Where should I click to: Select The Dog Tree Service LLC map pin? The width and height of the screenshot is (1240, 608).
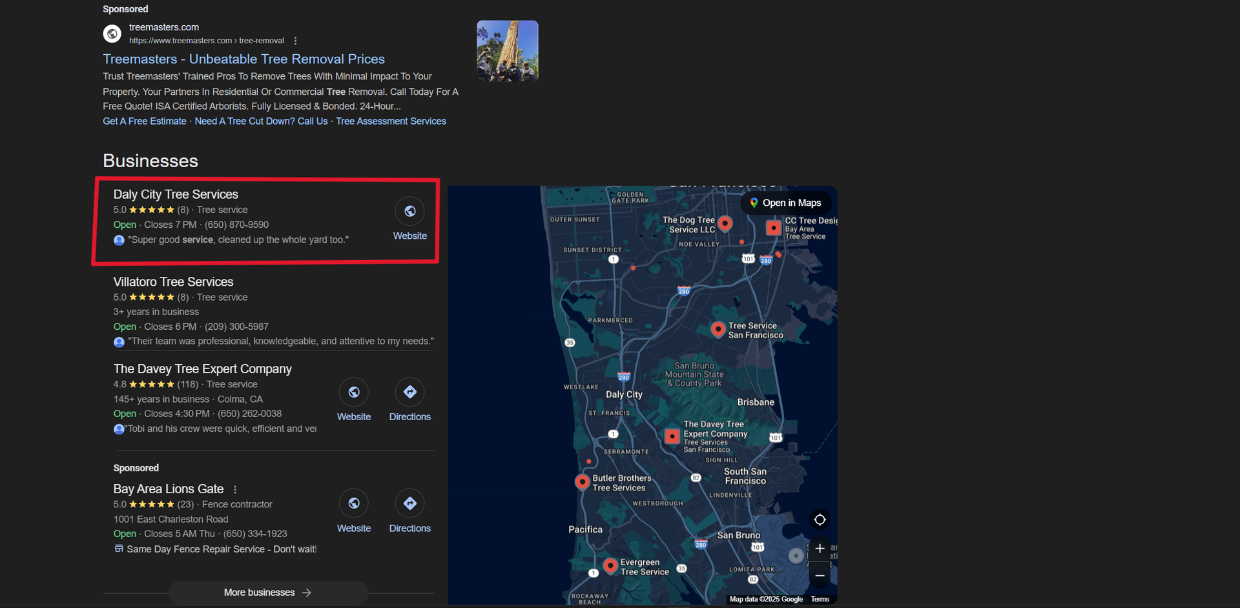[x=725, y=223]
